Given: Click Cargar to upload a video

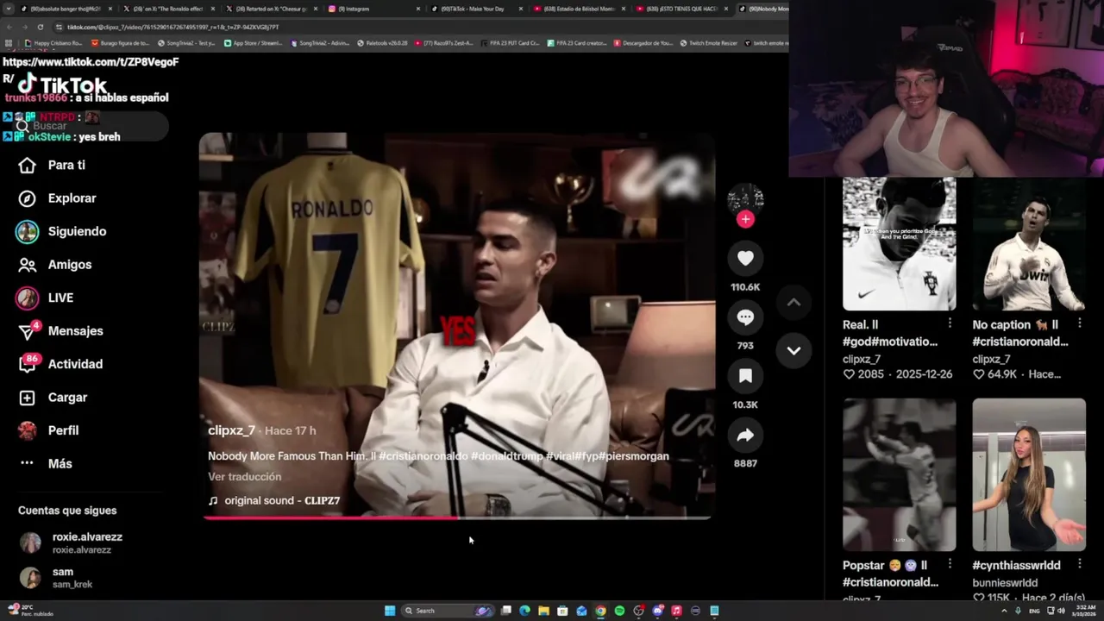Looking at the screenshot, I should (x=53, y=398).
